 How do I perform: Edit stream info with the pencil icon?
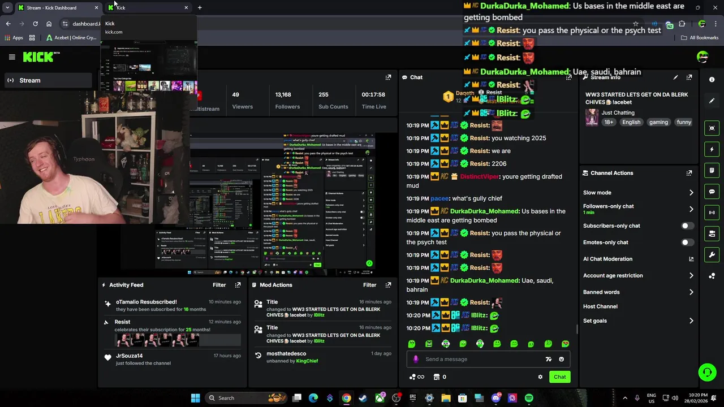tap(675, 77)
